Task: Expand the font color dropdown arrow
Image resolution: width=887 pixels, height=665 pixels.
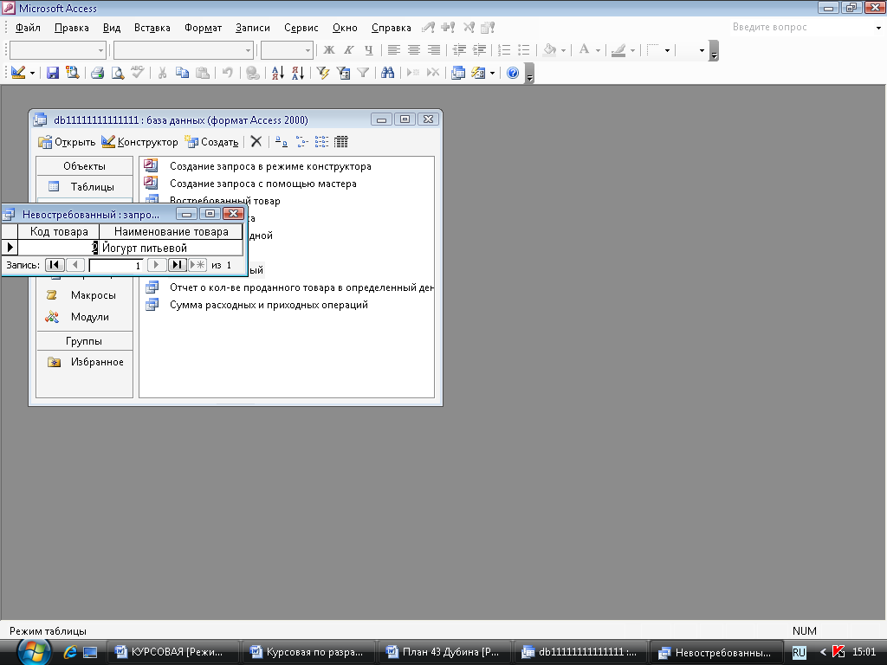Action: point(598,50)
